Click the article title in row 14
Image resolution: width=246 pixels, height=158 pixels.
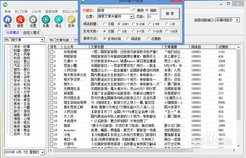[x=125, y=112]
